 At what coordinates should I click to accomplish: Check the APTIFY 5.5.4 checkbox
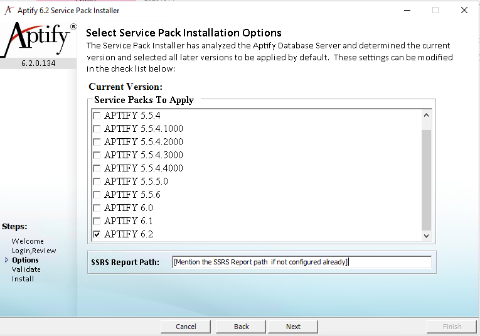[x=97, y=116]
